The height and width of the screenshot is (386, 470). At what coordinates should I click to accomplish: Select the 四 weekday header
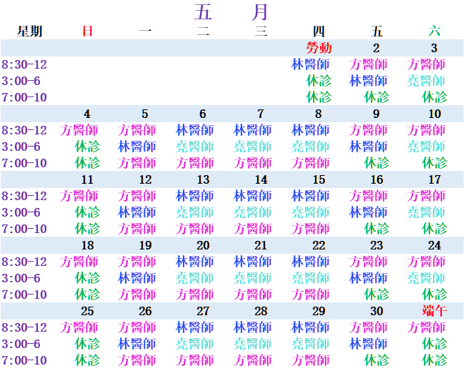319,31
